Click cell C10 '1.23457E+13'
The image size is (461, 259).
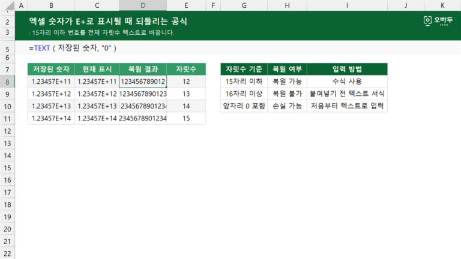(97, 106)
